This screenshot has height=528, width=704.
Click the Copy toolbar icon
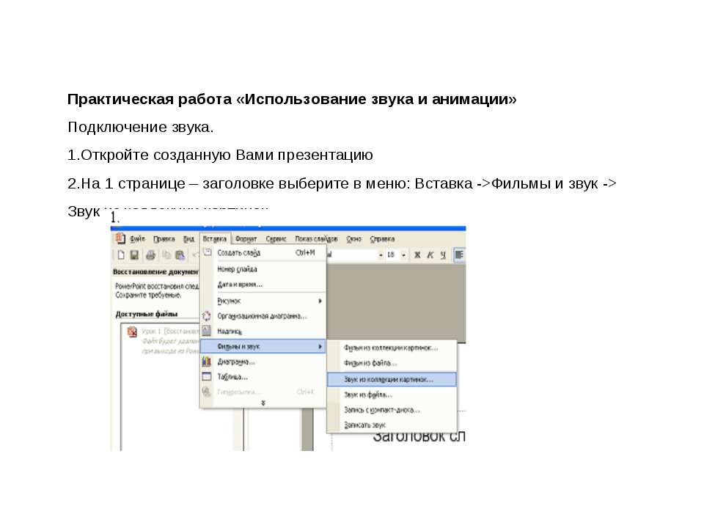(166, 255)
